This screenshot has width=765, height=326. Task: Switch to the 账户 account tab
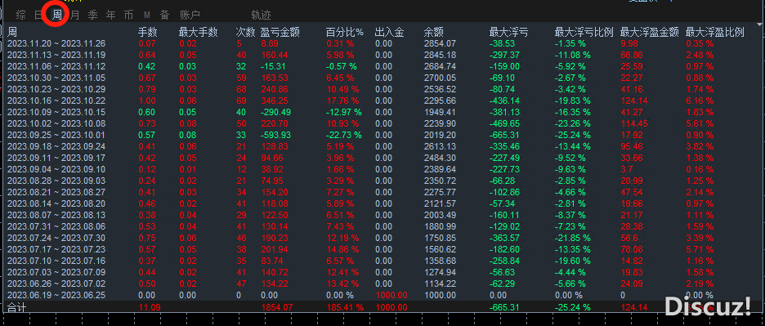coord(190,16)
